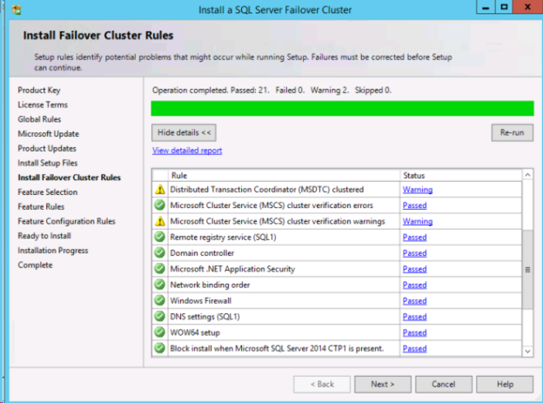Select the Install Setup Files step
The image size is (543, 403).
48,163
